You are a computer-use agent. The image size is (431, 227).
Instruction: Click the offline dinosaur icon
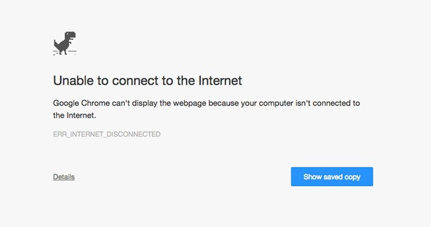click(x=65, y=43)
